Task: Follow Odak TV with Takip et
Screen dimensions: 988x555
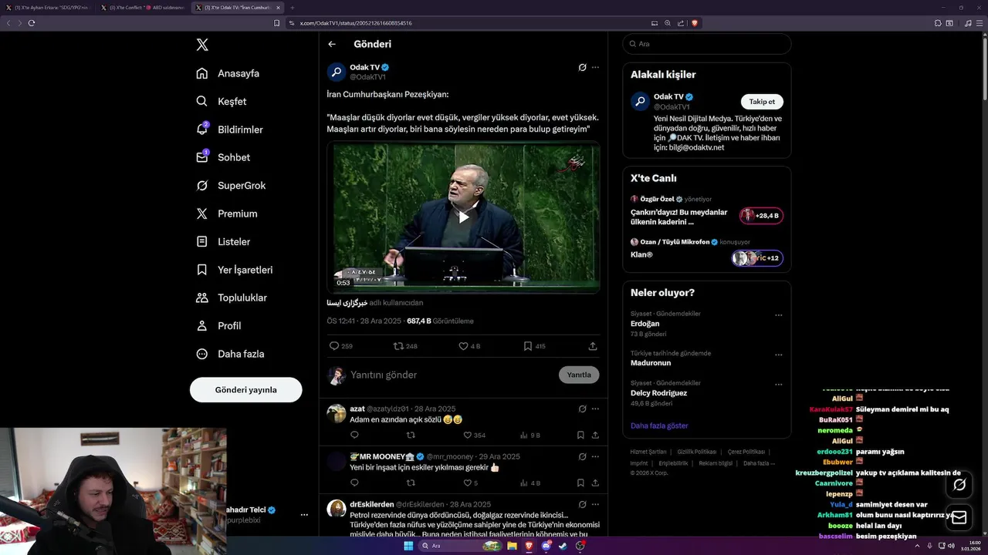Action: [762, 102]
